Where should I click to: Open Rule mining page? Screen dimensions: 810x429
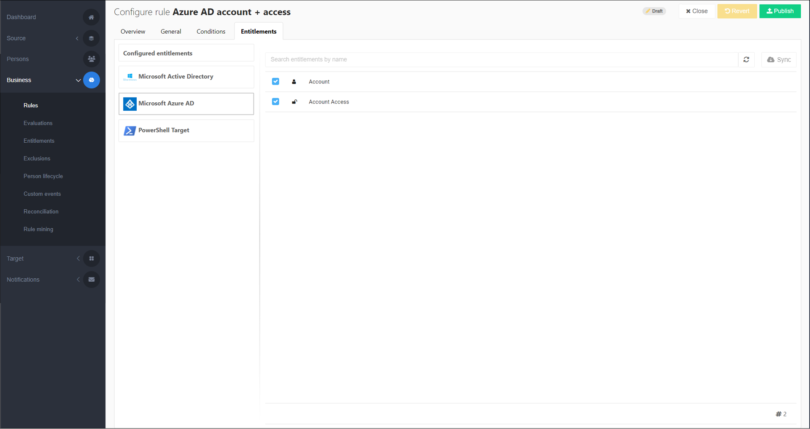(38, 229)
